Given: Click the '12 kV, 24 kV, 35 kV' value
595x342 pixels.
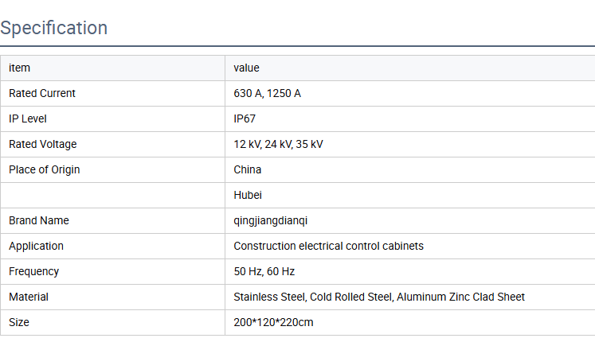Looking at the screenshot, I should 278,144.
